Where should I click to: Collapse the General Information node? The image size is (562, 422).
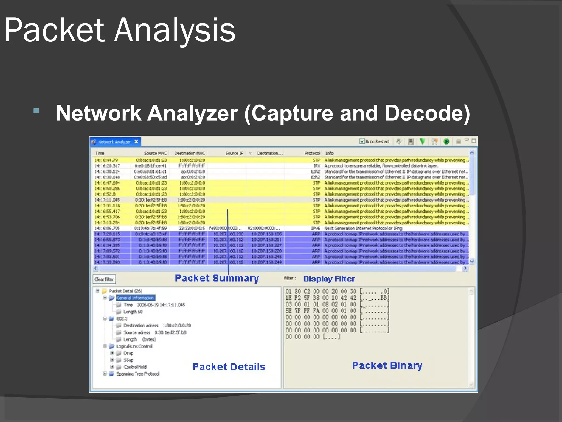click(x=105, y=298)
